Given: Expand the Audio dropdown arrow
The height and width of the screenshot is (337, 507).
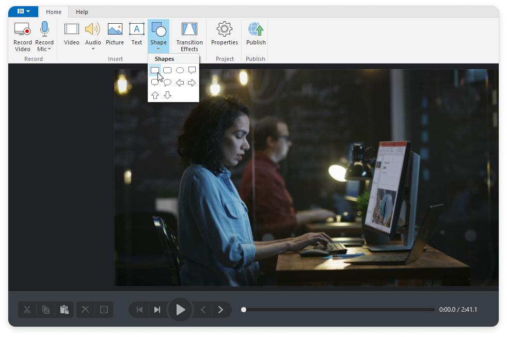Looking at the screenshot, I should pyautogui.click(x=93, y=50).
